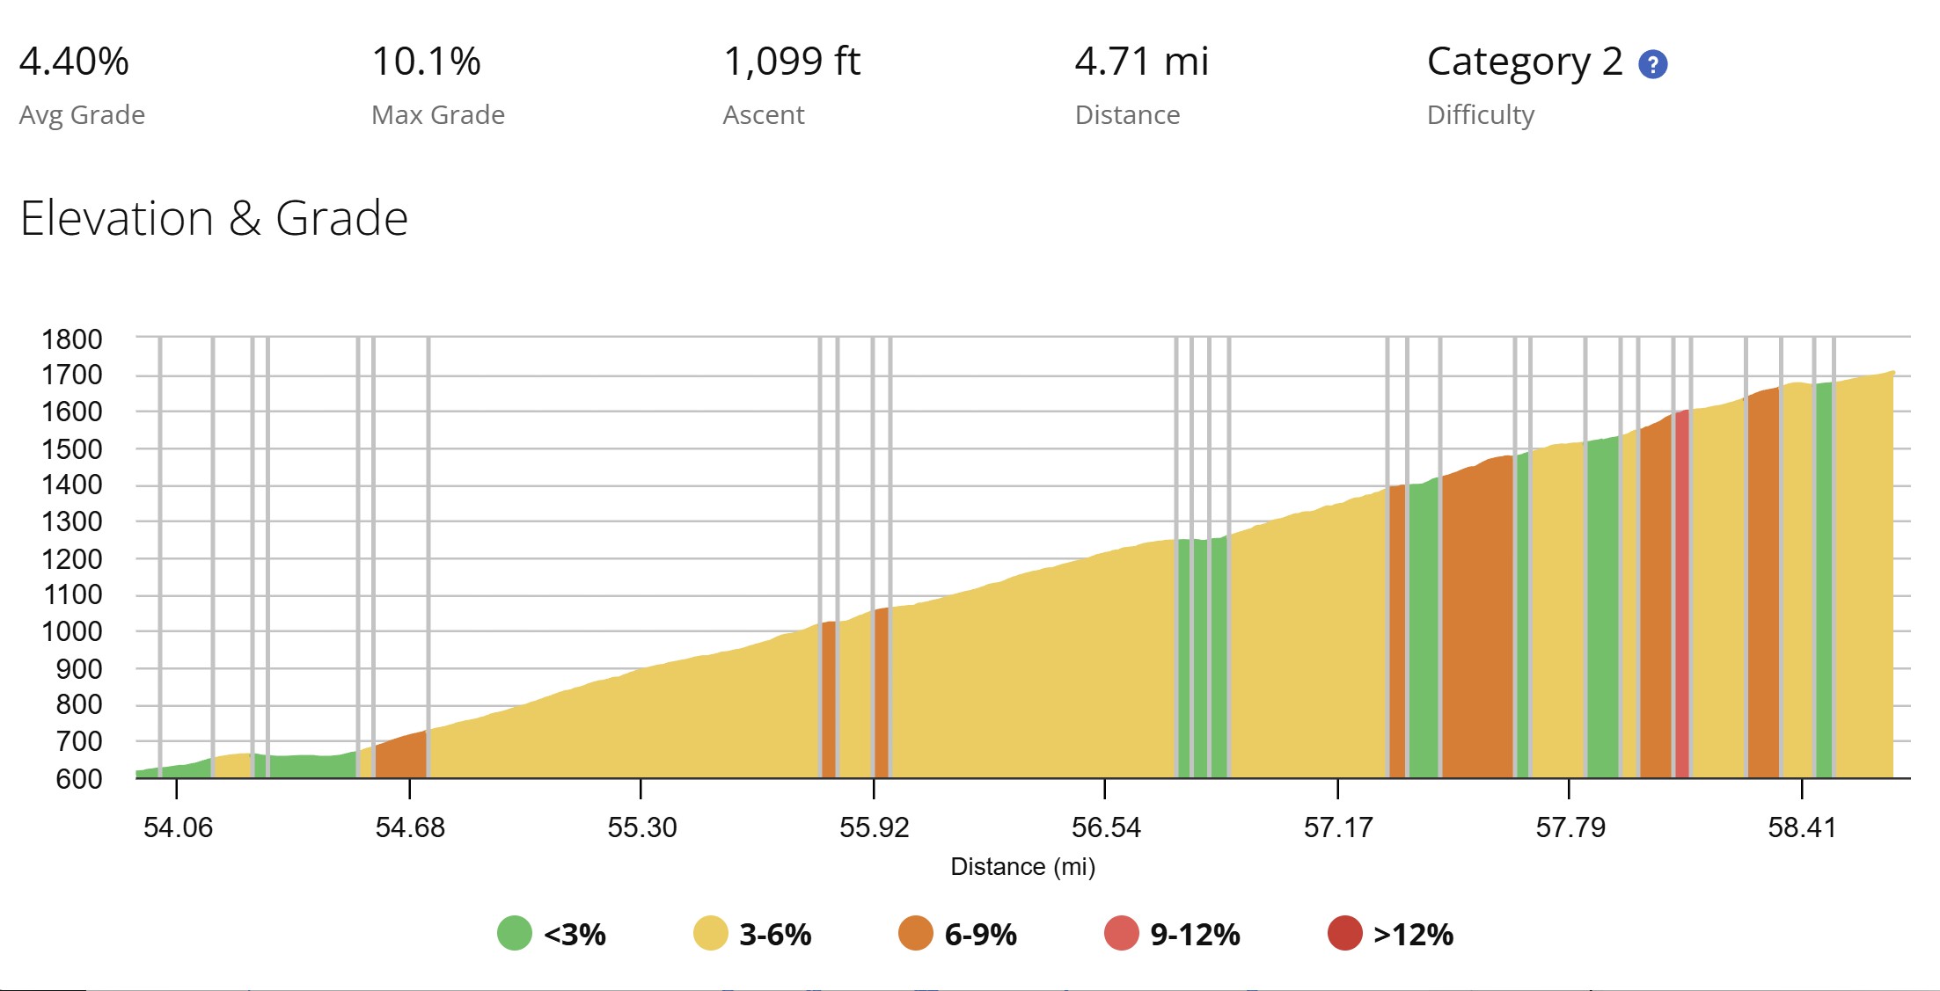This screenshot has height=991, width=1940.
Task: Click the 1,099 ft Ascent value
Action: coord(791,62)
